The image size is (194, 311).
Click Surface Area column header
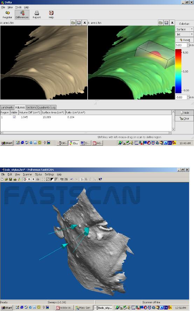[x=53, y=112]
